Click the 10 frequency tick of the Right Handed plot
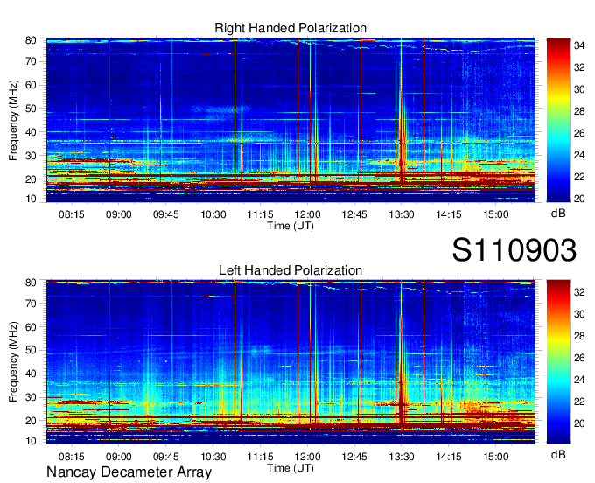 [x=31, y=199]
